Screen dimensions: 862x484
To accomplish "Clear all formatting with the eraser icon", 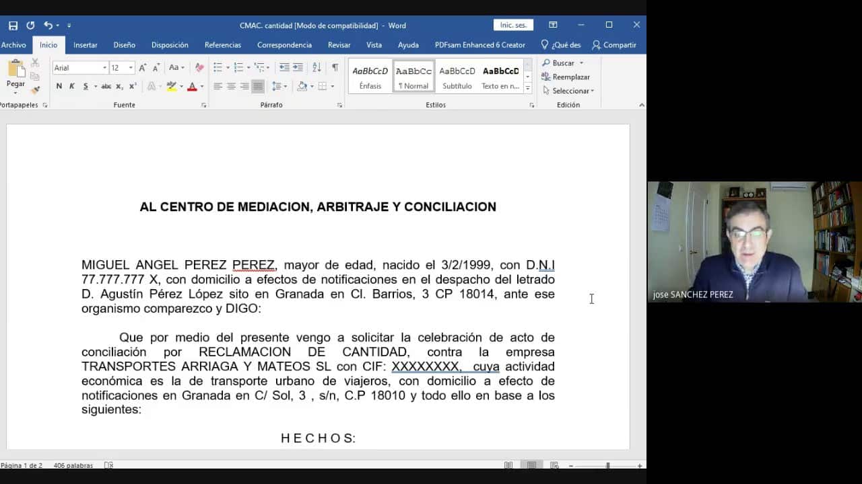I will click(x=199, y=68).
